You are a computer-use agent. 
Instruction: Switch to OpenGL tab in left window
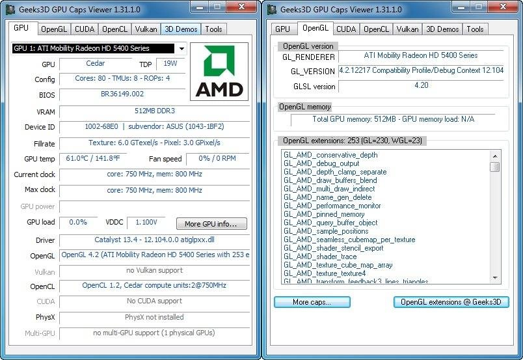[54, 29]
